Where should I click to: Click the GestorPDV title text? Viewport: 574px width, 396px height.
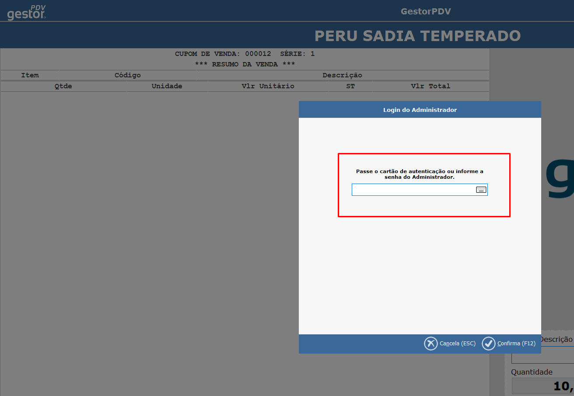[x=425, y=11]
